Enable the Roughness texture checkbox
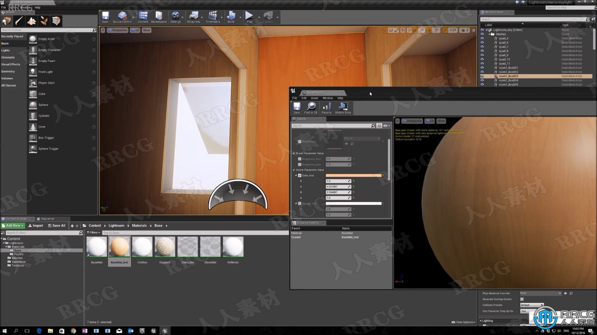 tap(300, 141)
